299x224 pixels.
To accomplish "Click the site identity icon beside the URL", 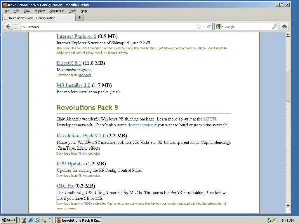I will (17, 27).
